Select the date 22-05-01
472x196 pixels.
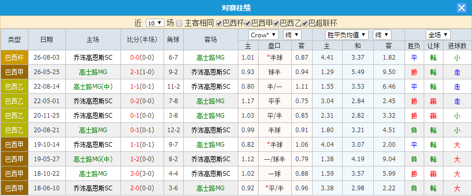47,101
